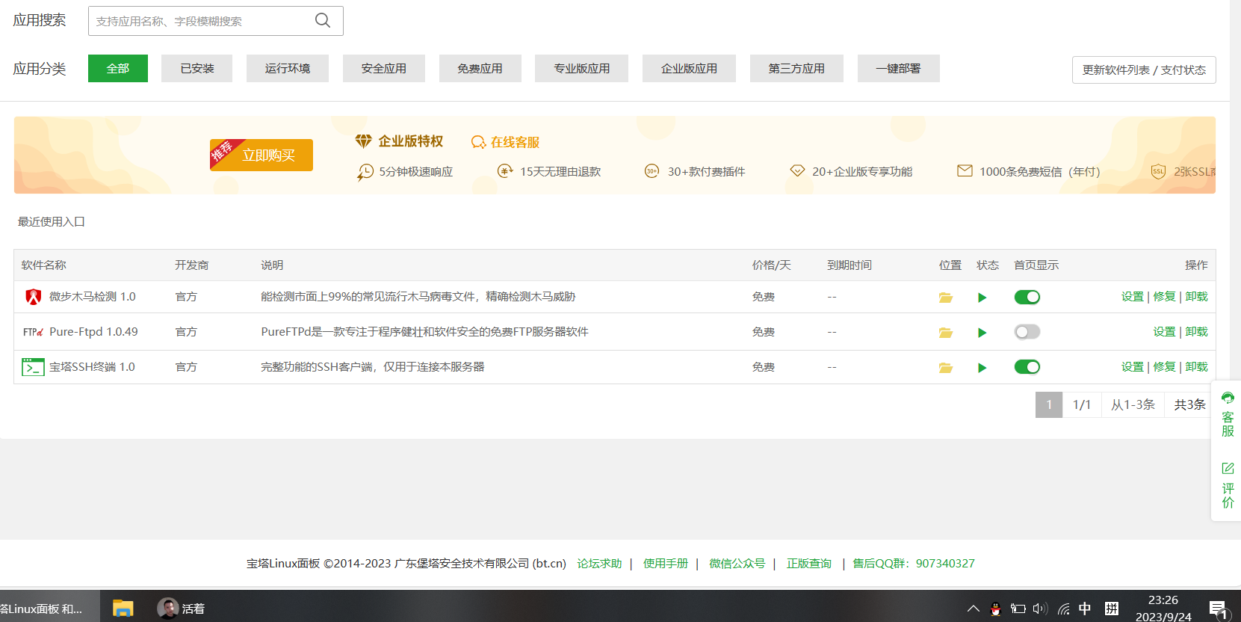The height and width of the screenshot is (622, 1241).
Task: Open 正版查询 footer link
Action: (809, 564)
